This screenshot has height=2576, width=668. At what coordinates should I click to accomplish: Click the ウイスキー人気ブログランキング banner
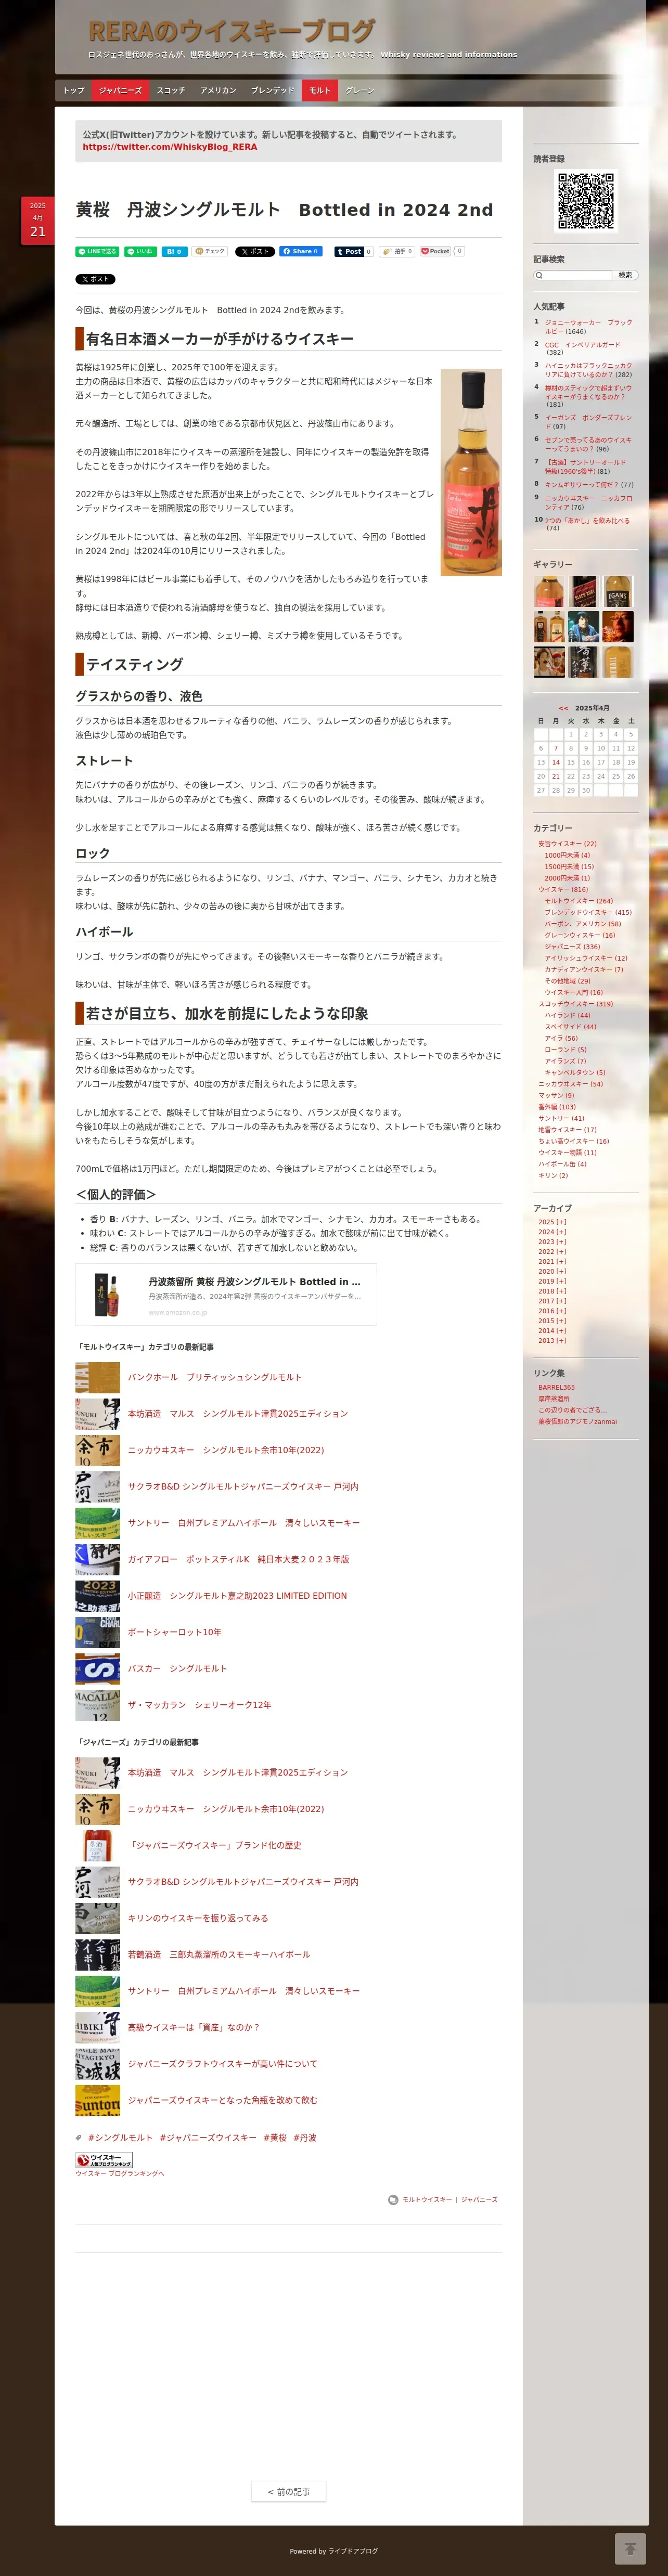tap(104, 2160)
